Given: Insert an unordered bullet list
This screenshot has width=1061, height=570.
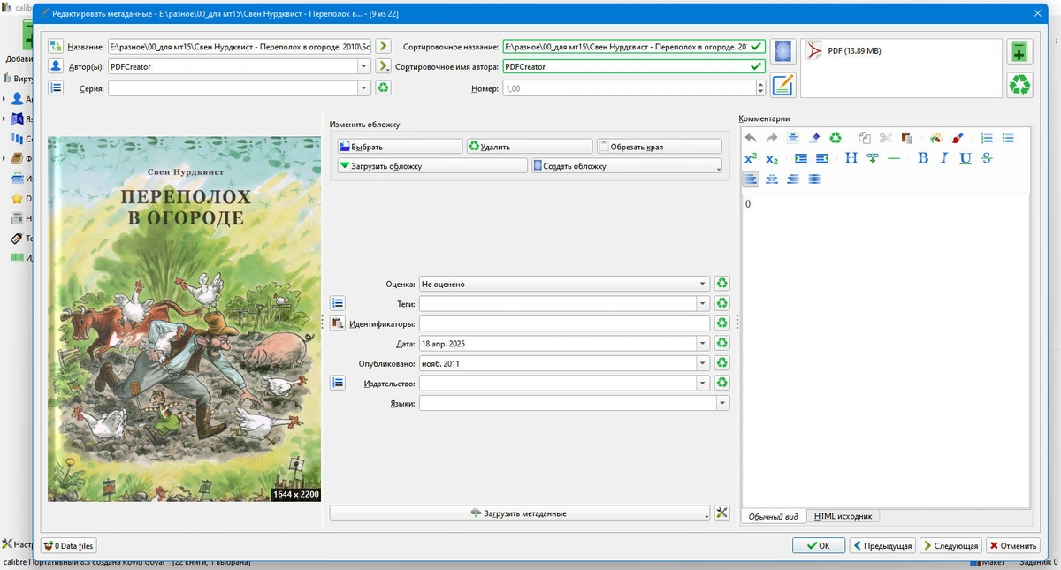Looking at the screenshot, I should 1008,138.
